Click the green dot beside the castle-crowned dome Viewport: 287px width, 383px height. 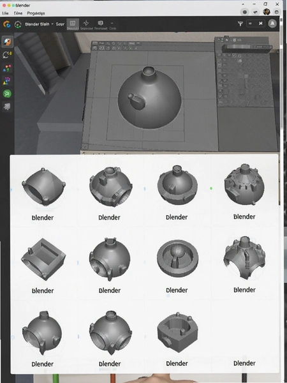click(211, 188)
